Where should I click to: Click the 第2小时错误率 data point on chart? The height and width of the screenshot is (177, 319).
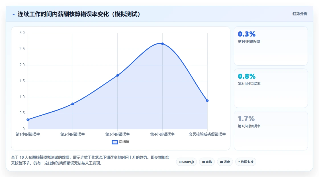73,104
